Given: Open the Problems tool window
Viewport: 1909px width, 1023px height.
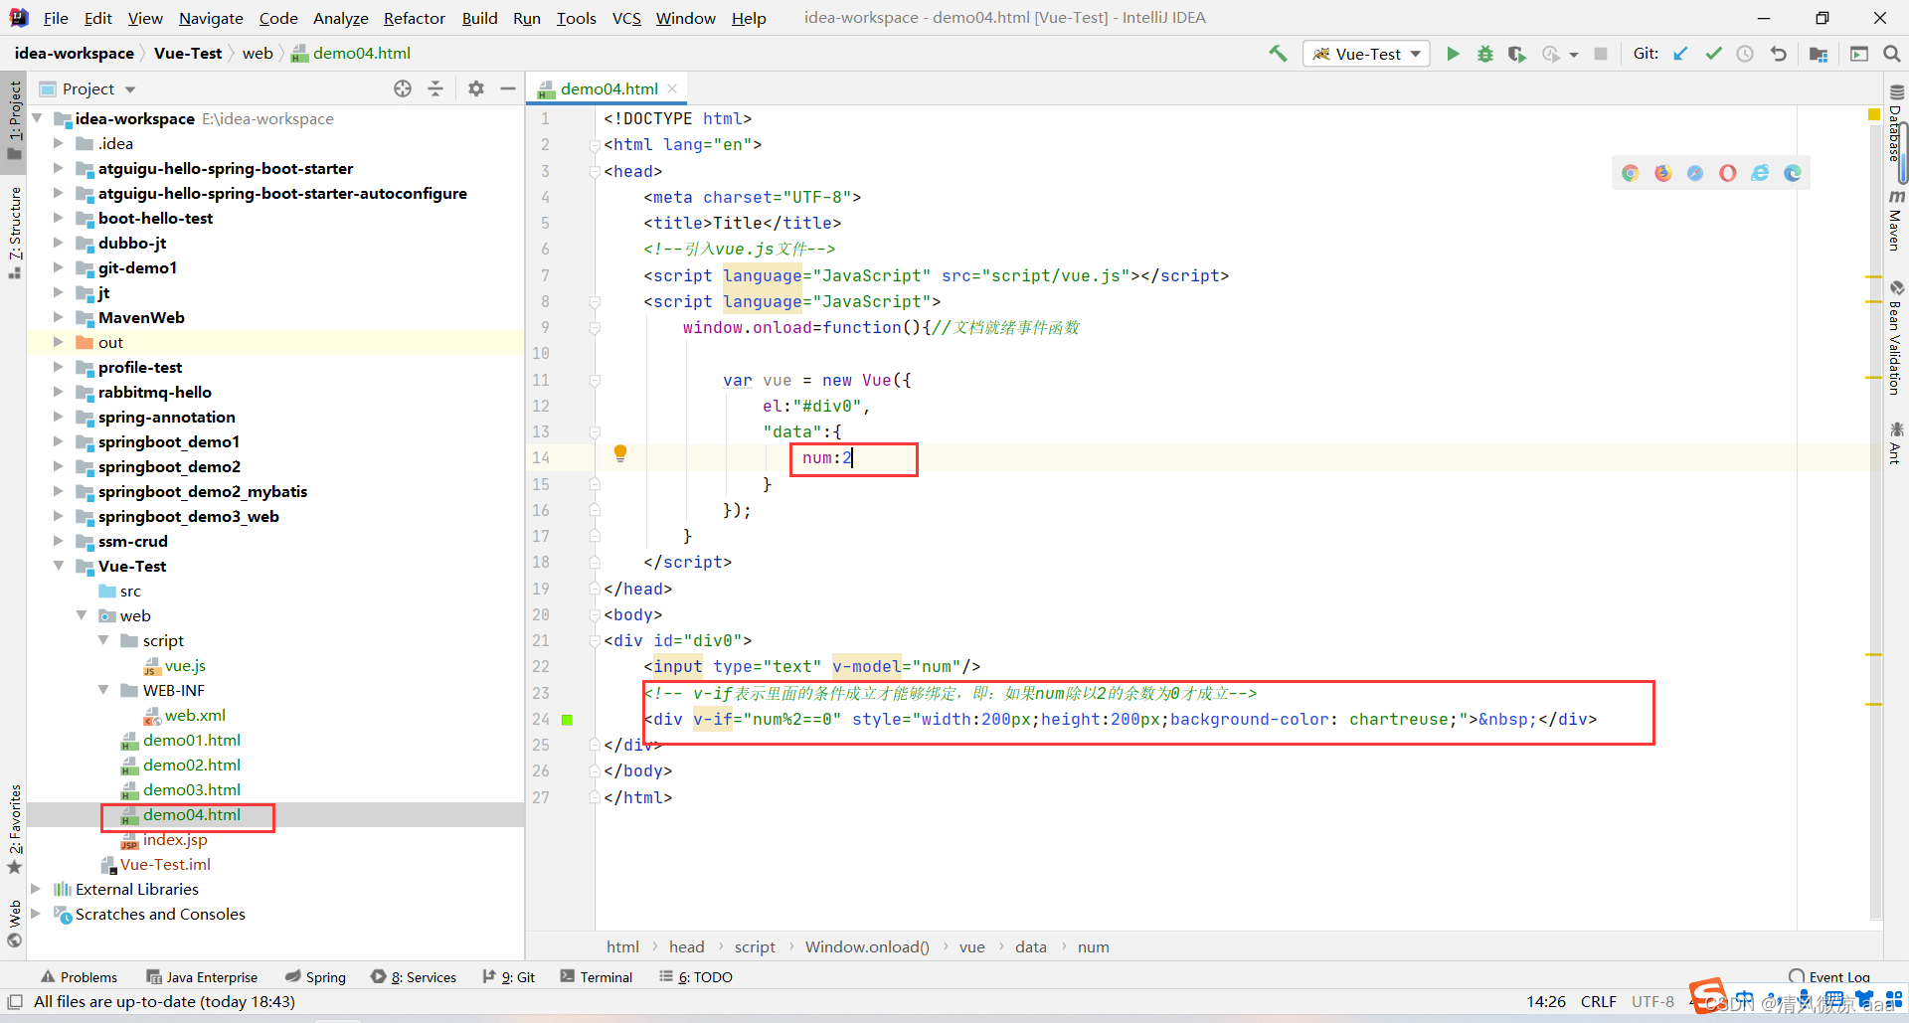Looking at the screenshot, I should click(79, 977).
